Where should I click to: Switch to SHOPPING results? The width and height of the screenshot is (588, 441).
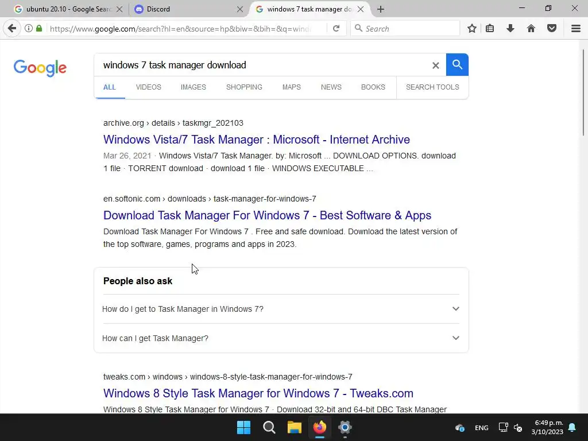pyautogui.click(x=244, y=87)
